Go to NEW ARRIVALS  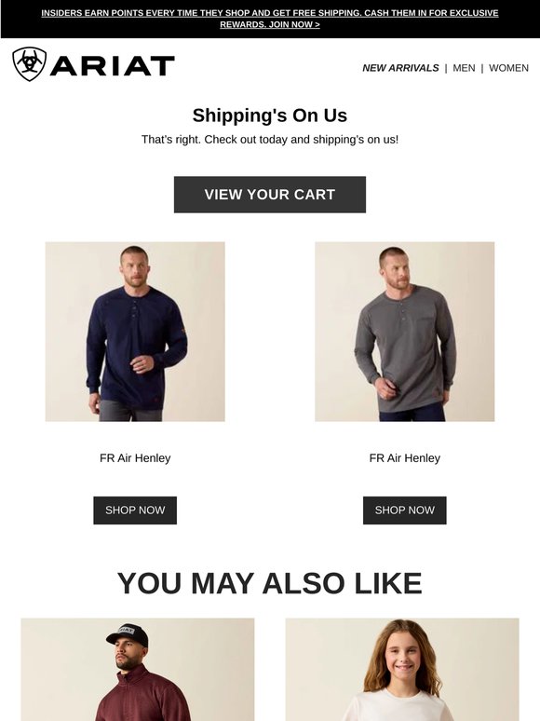[400, 68]
